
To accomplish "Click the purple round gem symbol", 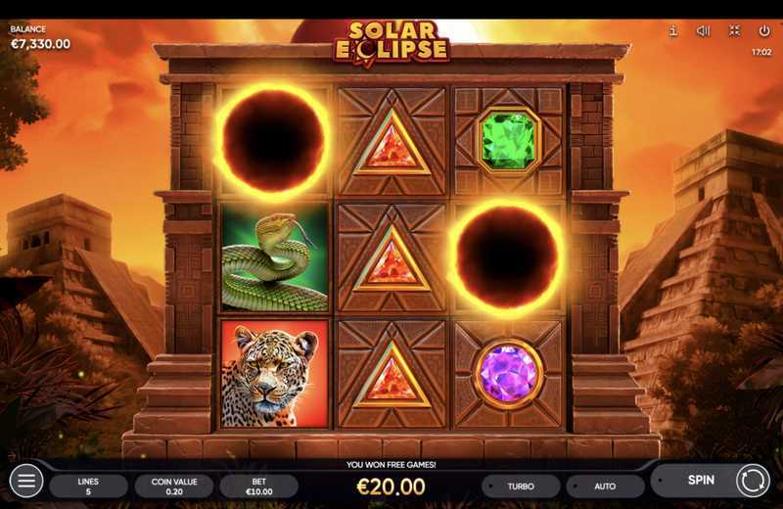I will pos(509,374).
